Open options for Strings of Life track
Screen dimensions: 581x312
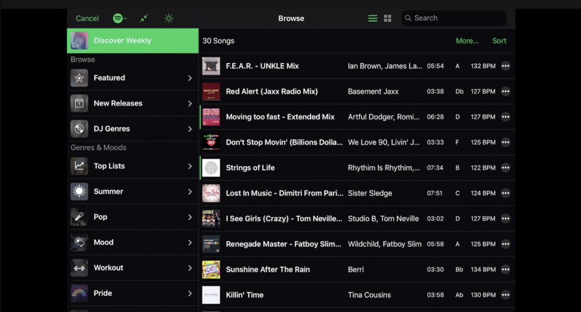pyautogui.click(x=505, y=168)
